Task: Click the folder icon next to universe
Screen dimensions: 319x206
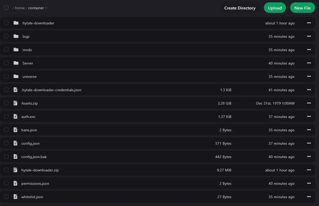Action: coord(16,77)
